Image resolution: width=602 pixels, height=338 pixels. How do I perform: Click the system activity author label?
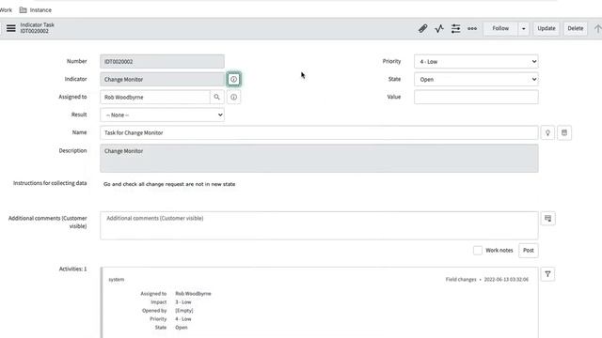pyautogui.click(x=117, y=280)
